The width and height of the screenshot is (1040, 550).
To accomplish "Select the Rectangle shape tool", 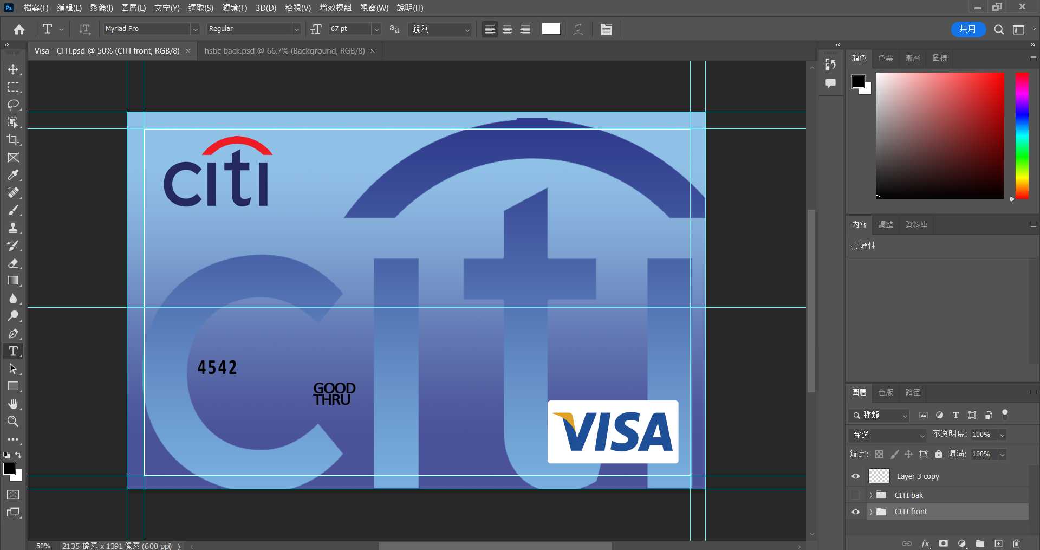I will coord(13,386).
